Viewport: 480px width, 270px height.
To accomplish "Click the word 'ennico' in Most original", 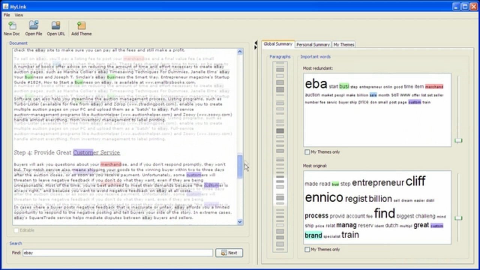I will 324,198.
